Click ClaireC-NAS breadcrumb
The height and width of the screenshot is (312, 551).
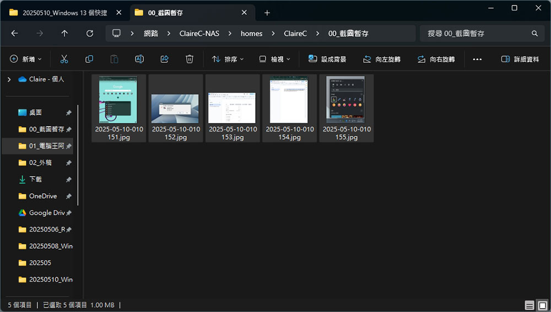[x=199, y=34]
